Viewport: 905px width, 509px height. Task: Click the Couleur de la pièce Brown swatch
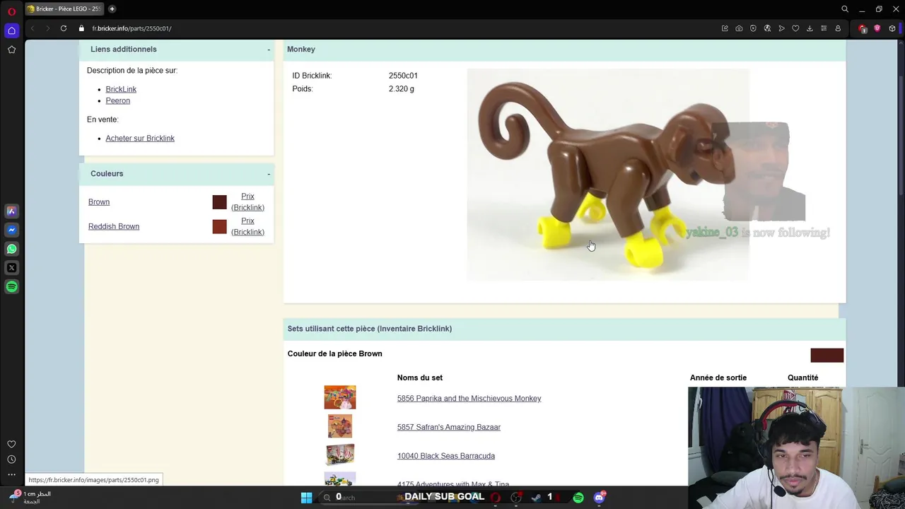(x=827, y=355)
